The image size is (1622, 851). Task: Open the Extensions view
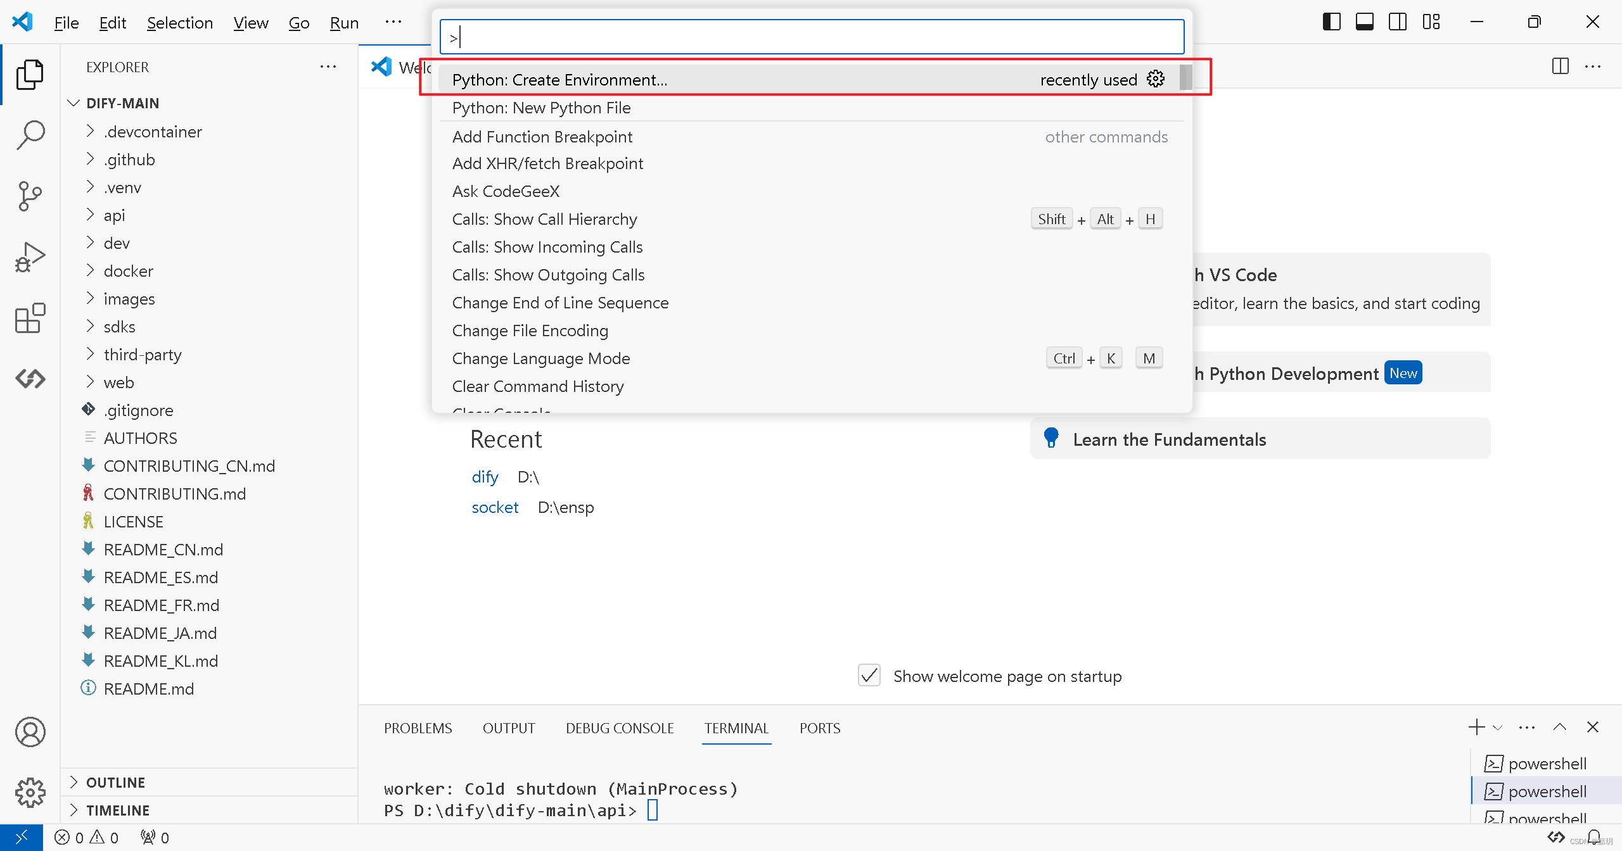click(30, 318)
